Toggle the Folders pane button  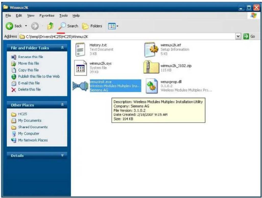[92, 26]
